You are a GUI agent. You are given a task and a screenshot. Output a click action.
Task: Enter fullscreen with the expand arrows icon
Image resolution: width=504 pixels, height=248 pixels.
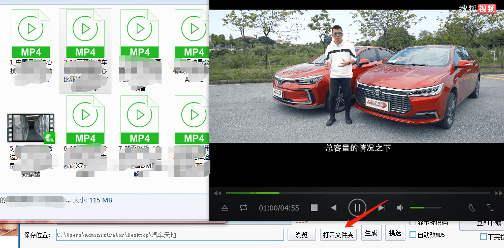[490, 207]
